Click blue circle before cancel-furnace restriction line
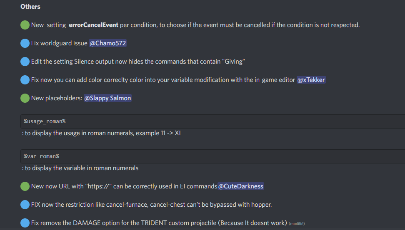 coord(25,205)
